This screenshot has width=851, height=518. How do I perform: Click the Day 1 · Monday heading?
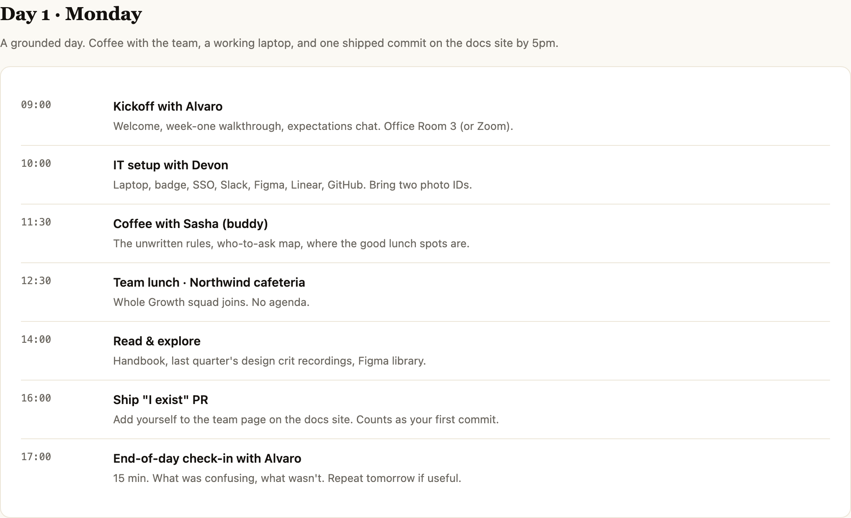click(71, 14)
